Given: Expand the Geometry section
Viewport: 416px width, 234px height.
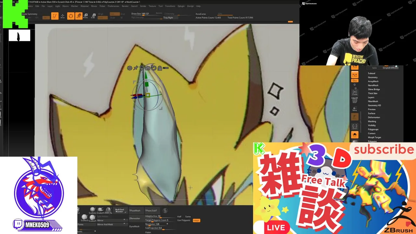Looking at the screenshot, I should point(373,77).
